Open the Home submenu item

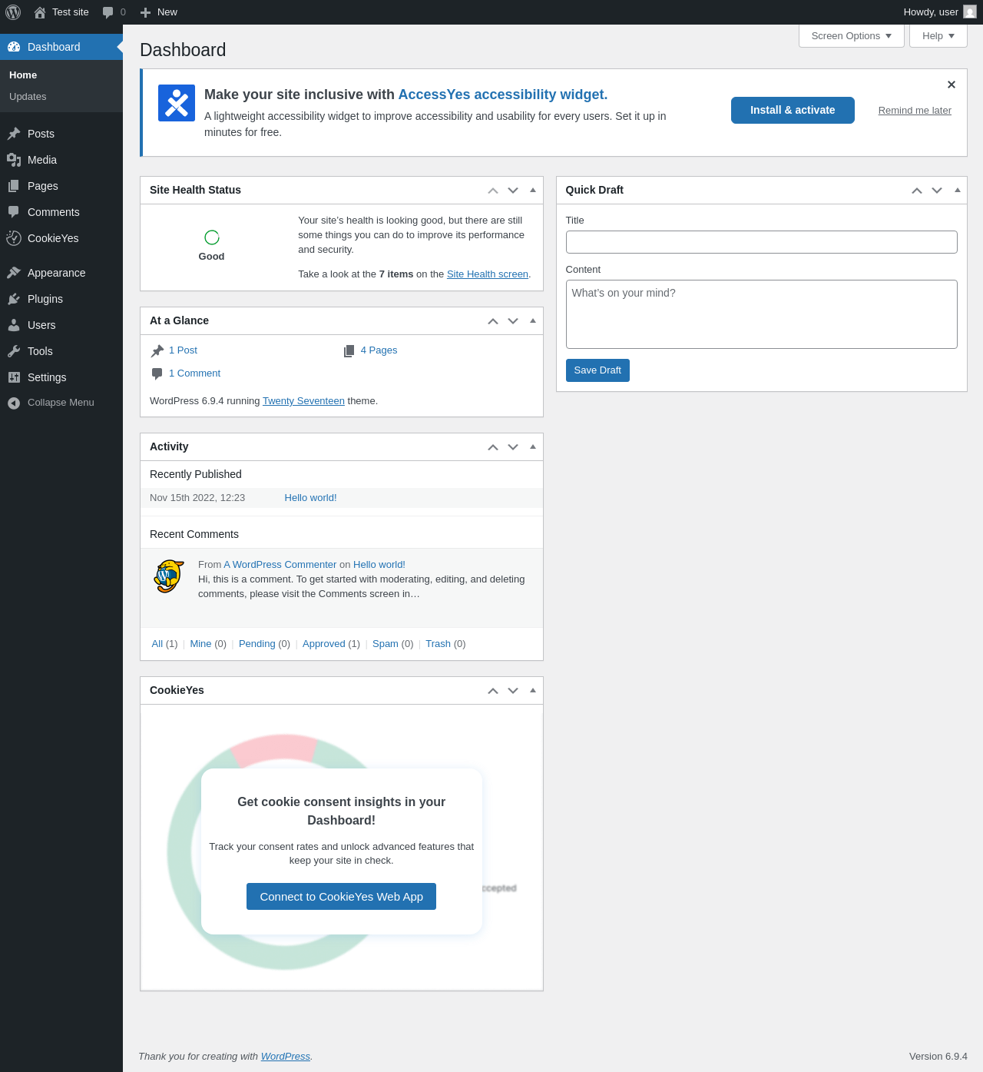[x=23, y=75]
